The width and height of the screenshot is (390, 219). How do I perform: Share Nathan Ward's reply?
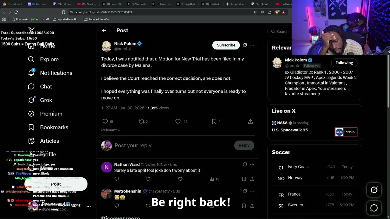pyautogui.click(x=252, y=179)
